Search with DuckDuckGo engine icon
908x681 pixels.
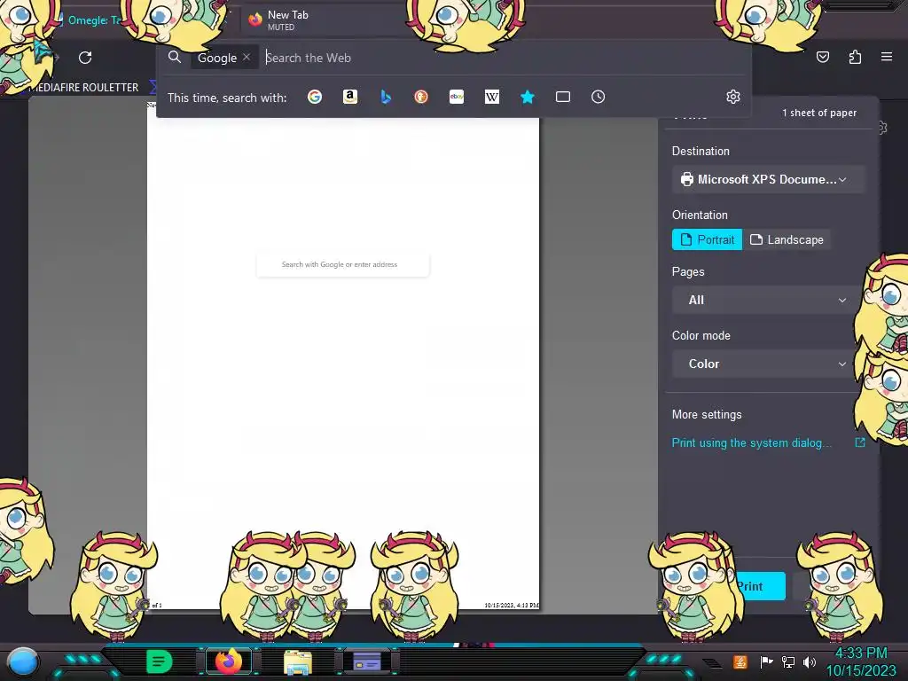[421, 97]
